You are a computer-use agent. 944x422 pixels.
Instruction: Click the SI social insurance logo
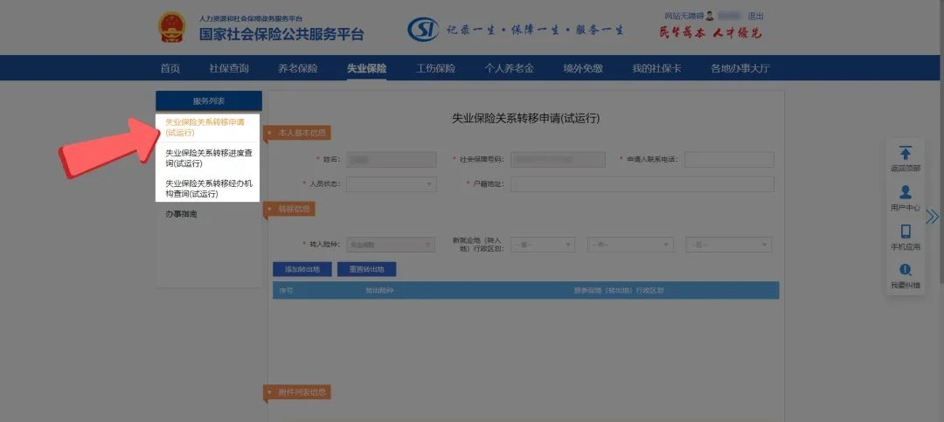[x=423, y=29]
